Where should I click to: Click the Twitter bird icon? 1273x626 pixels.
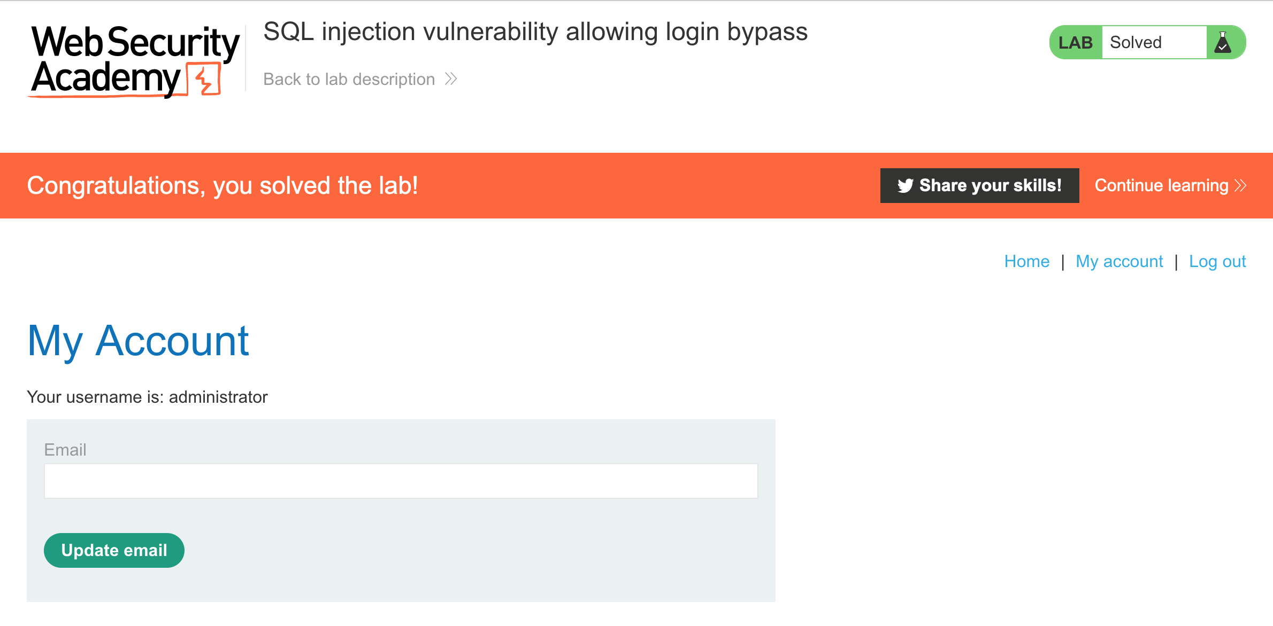tap(905, 185)
